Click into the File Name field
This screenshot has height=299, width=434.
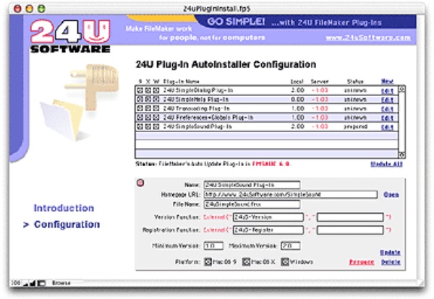pyautogui.click(x=252, y=204)
